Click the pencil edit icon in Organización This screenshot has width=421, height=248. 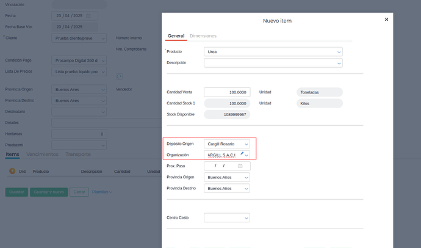click(242, 153)
